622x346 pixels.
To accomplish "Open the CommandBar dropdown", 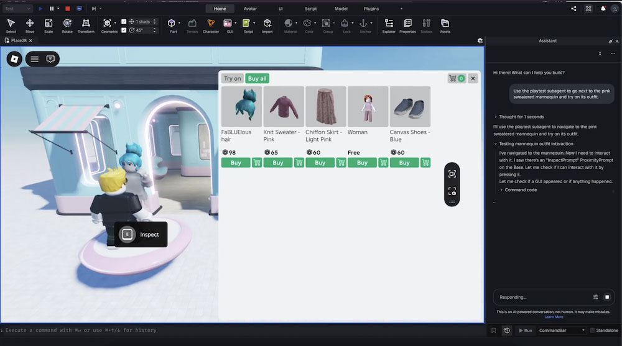I will (562, 330).
